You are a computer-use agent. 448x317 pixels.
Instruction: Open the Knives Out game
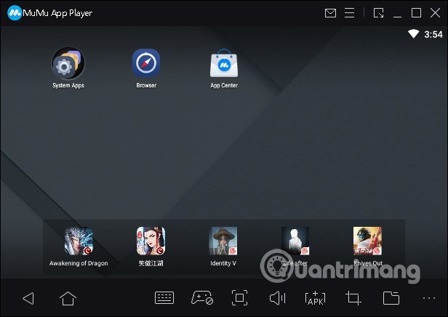(367, 241)
